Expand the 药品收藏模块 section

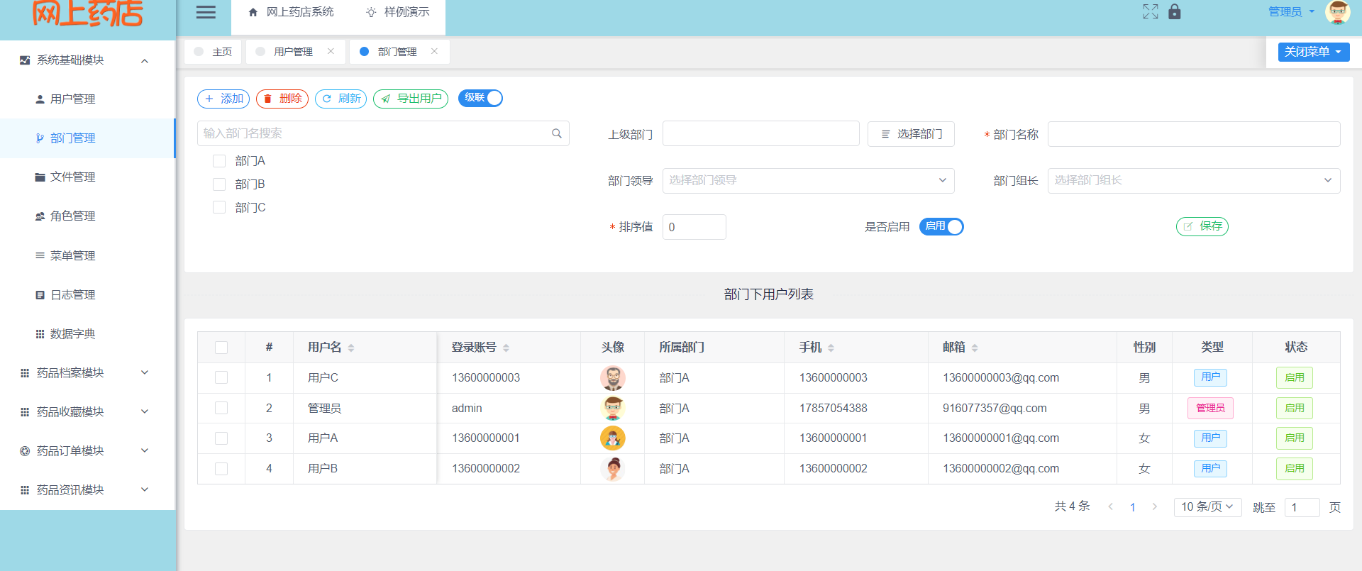87,411
